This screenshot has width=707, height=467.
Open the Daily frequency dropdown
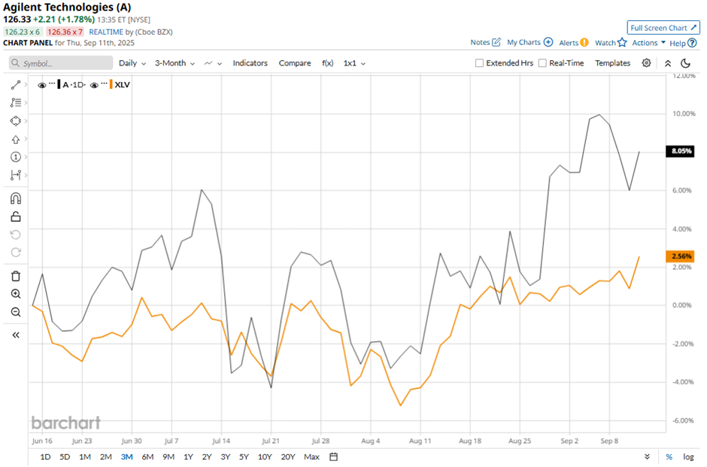pos(132,63)
